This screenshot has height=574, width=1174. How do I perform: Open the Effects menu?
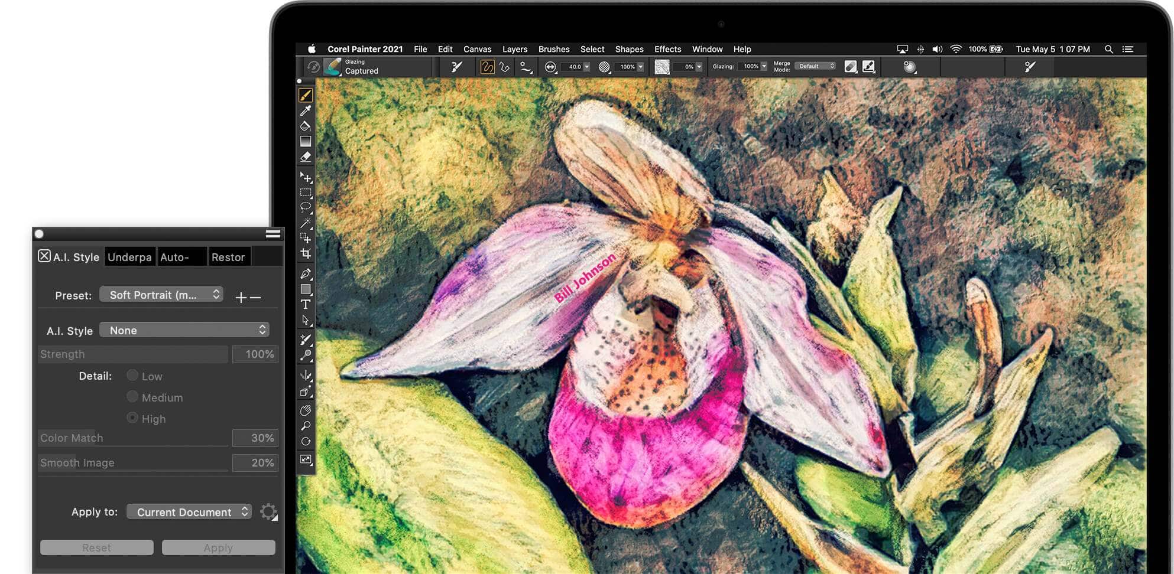pyautogui.click(x=667, y=49)
